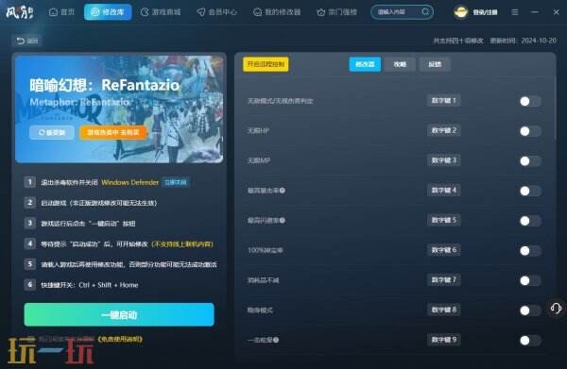Viewport: 567px width, 369px height.
Task: Toggle the 数字键 1 invincible mode switch
Action: point(530,101)
